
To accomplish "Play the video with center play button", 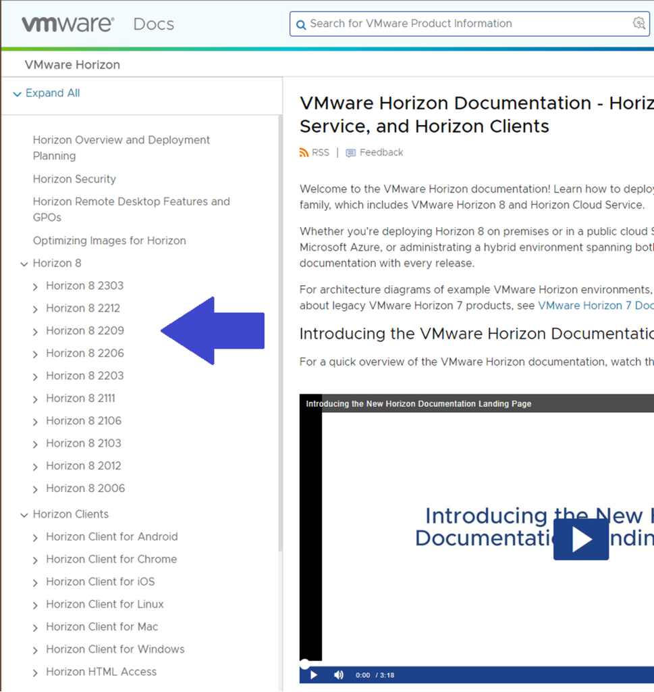I will [x=580, y=539].
